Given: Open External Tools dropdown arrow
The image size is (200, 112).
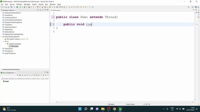Looking at the screenshot, I should 31,7.
